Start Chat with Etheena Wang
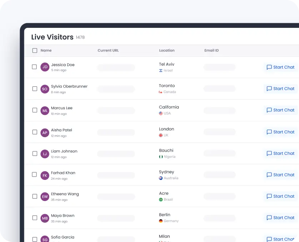This screenshot has width=299, height=242. pyautogui.click(x=280, y=196)
